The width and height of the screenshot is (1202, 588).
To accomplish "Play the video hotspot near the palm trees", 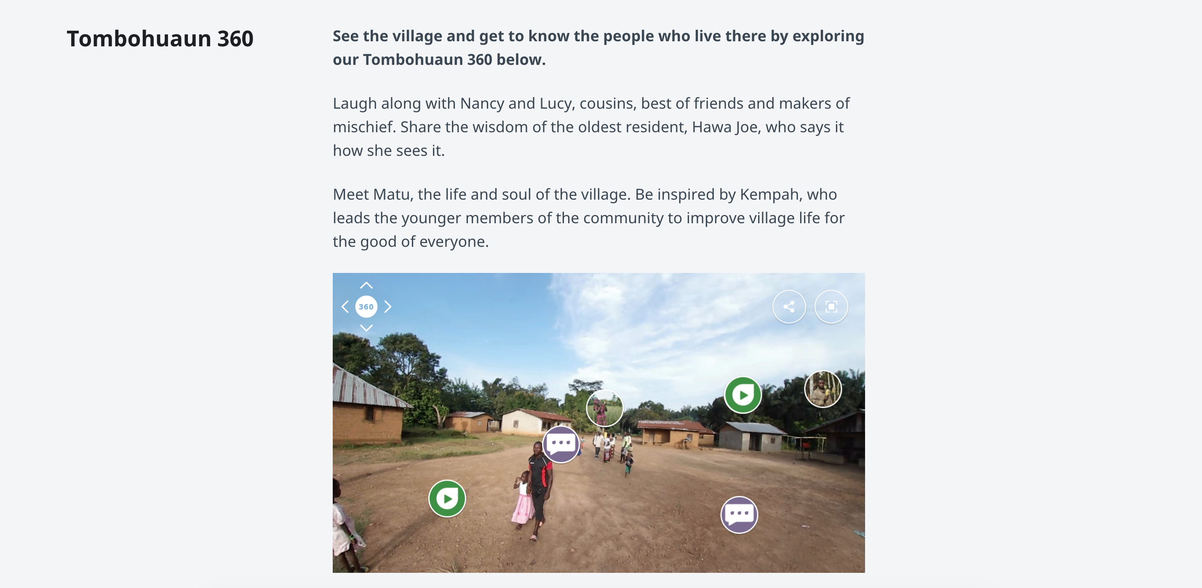I will click(x=743, y=395).
